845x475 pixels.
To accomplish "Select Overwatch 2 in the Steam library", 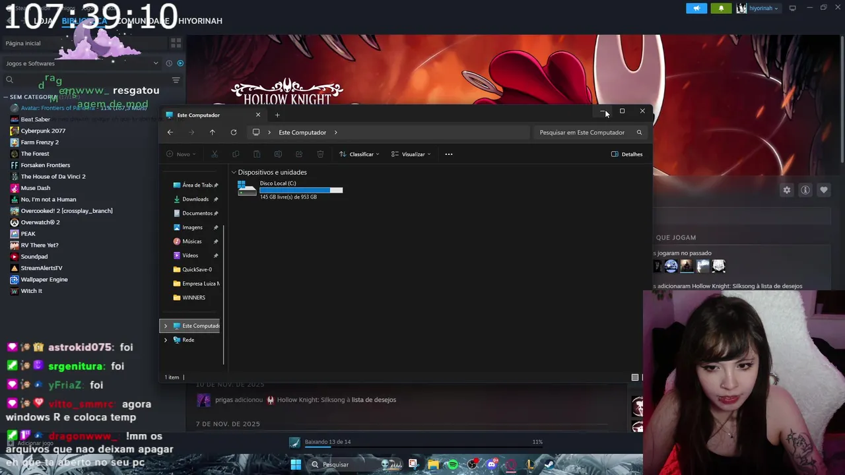I will (40, 222).
